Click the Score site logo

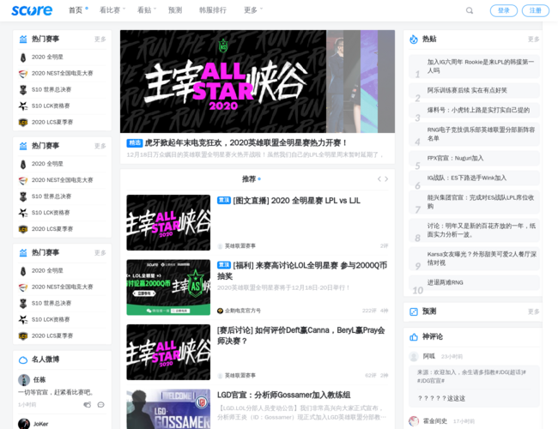pyautogui.click(x=32, y=10)
